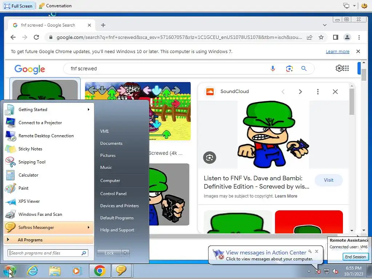Click the Action Center flag tray icon
The width and height of the screenshot is (372, 279).
click(318, 271)
